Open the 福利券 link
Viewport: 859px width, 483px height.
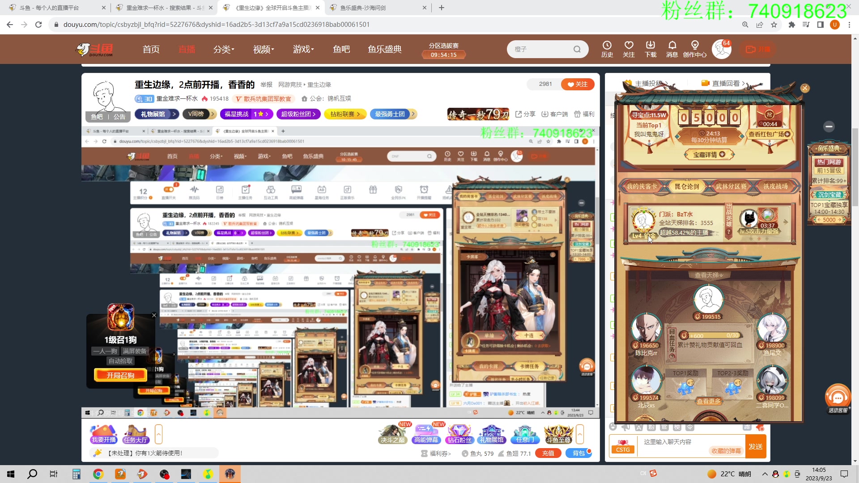(436, 453)
